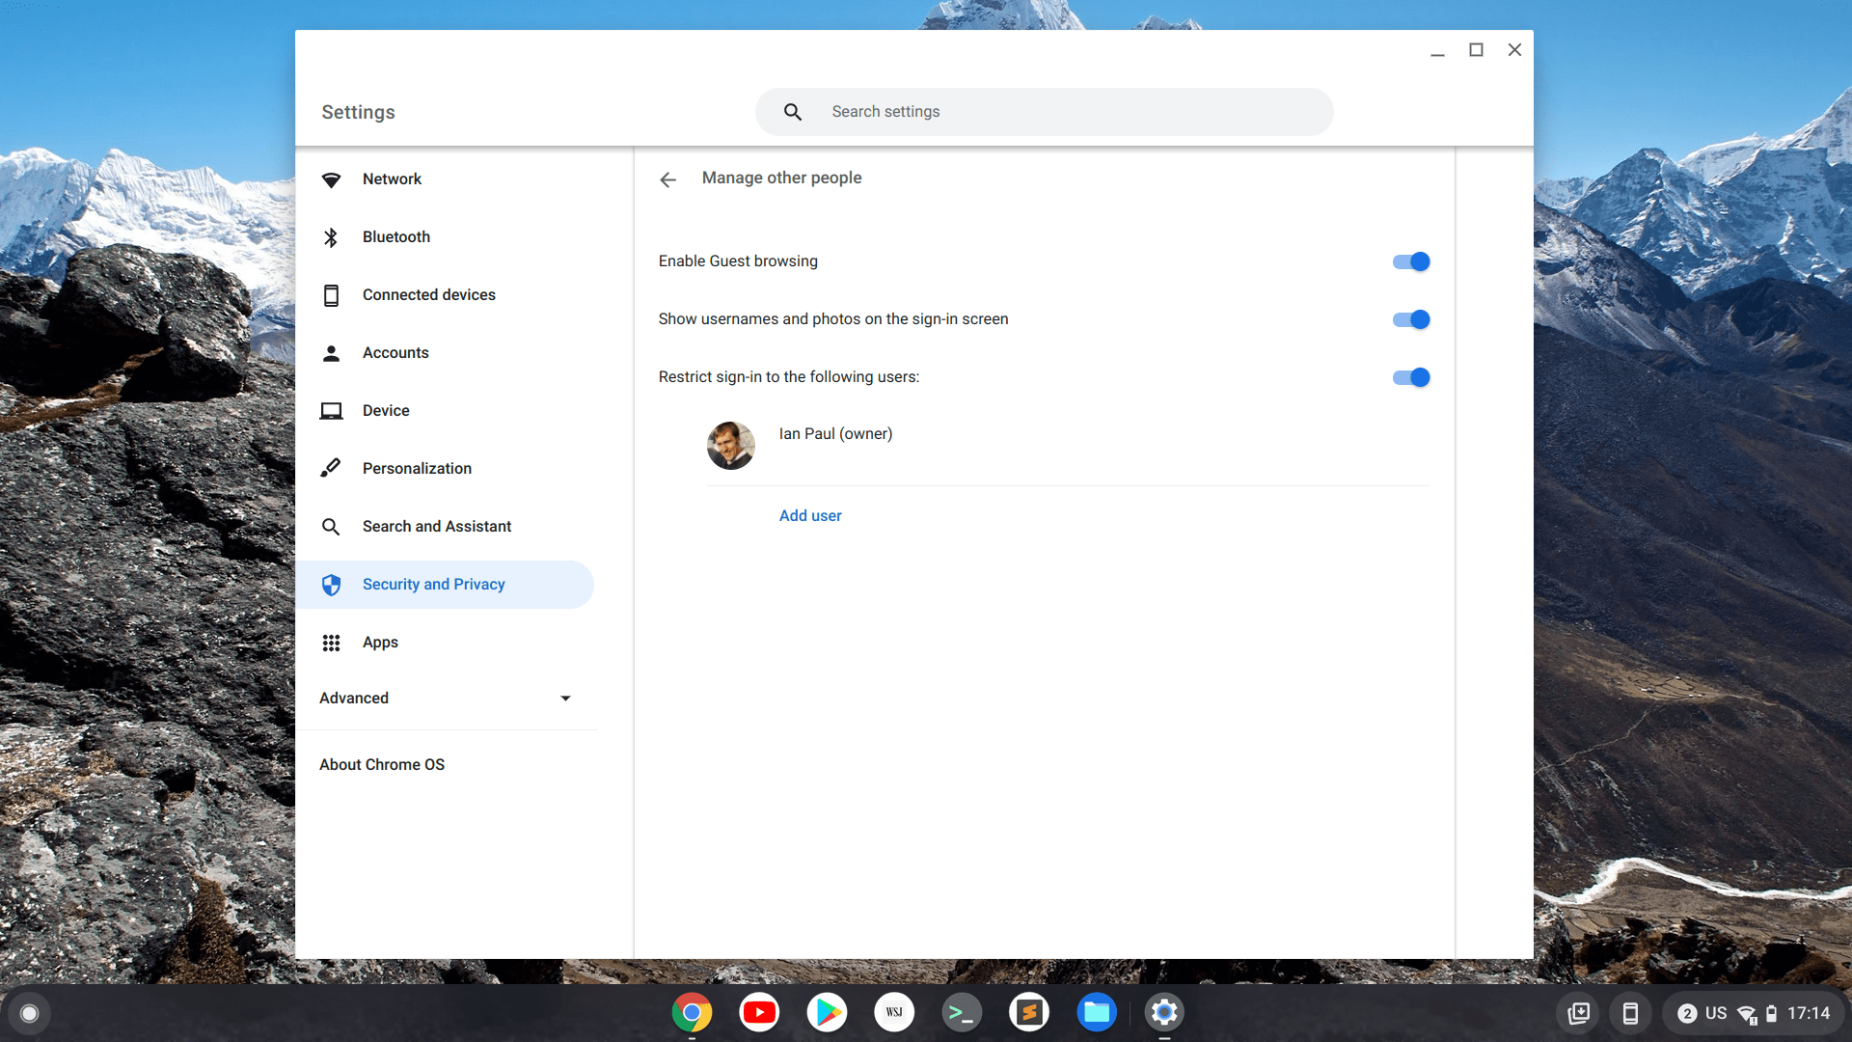
Task: Click the Connected devices phone icon
Action: (x=331, y=295)
